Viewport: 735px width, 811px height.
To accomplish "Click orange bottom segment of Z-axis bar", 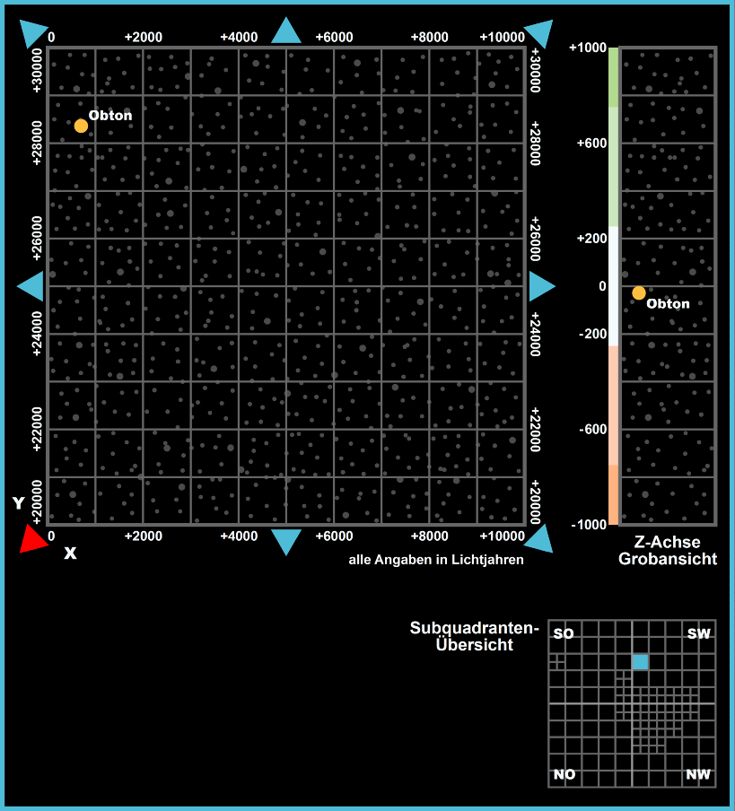I will coord(614,494).
